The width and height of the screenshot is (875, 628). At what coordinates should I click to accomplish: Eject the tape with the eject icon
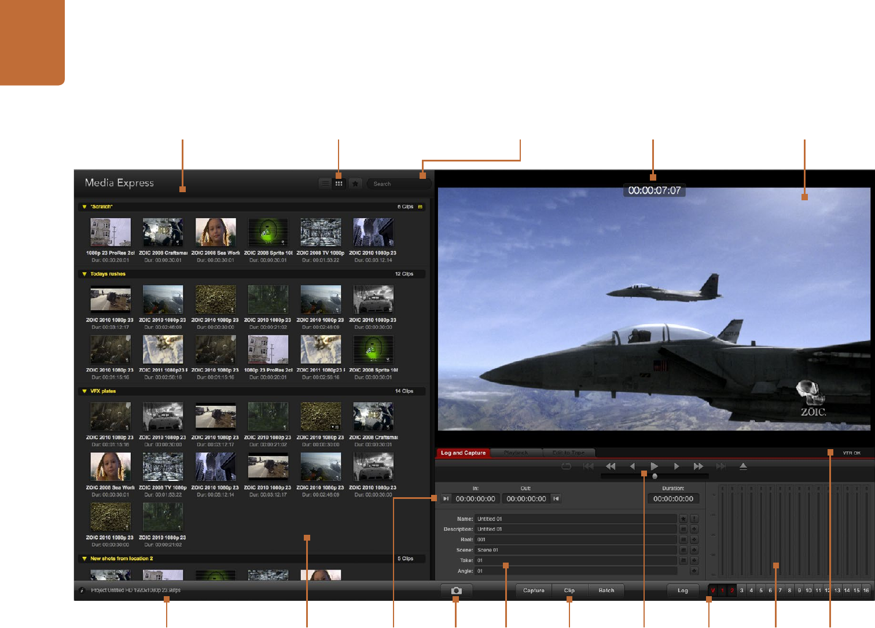point(744,467)
